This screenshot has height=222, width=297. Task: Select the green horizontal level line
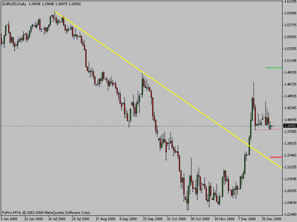point(274,68)
